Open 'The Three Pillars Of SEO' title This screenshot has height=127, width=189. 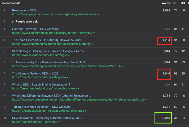pyautogui.click(x=48, y=40)
